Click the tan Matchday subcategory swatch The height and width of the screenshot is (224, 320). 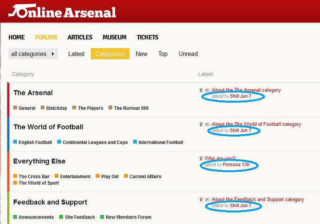(43, 108)
